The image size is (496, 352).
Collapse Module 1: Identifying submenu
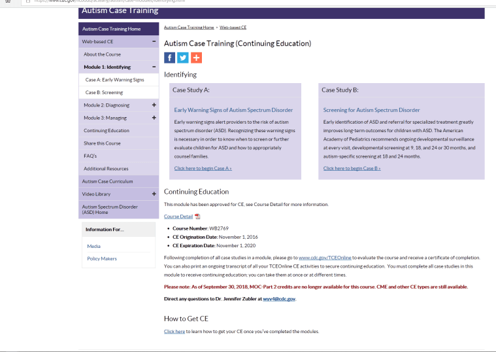point(154,67)
